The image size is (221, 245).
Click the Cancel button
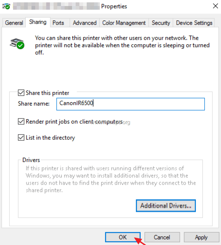tap(162, 237)
